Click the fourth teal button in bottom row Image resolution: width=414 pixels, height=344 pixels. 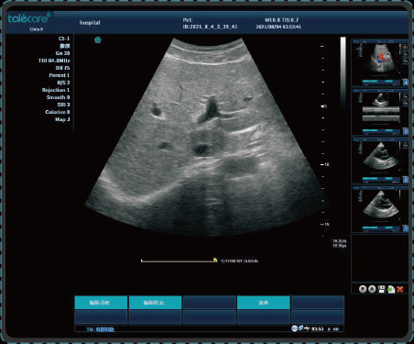point(264,303)
